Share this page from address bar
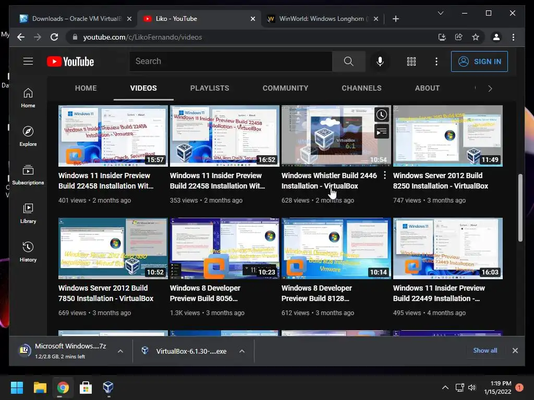Image resolution: width=534 pixels, height=400 pixels. [x=459, y=37]
